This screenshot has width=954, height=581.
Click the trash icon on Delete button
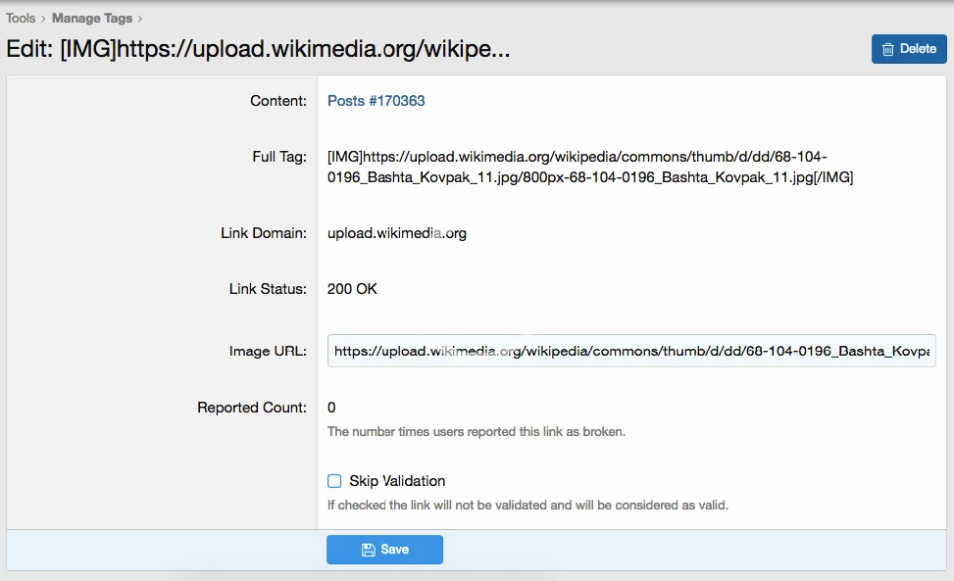pos(888,49)
